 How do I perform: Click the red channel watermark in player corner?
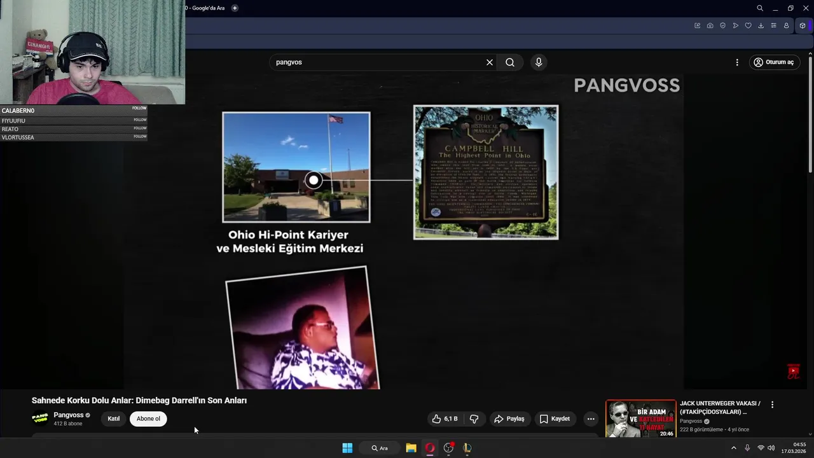[793, 371]
